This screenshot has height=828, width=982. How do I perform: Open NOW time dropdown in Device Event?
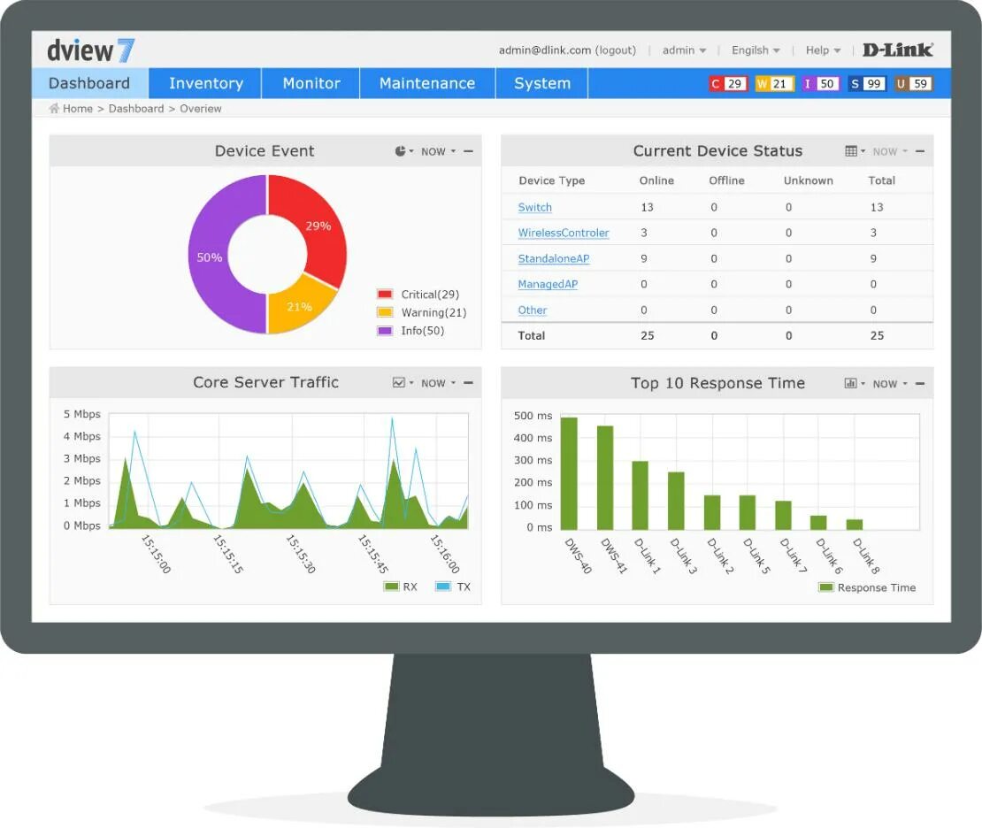[x=439, y=151]
